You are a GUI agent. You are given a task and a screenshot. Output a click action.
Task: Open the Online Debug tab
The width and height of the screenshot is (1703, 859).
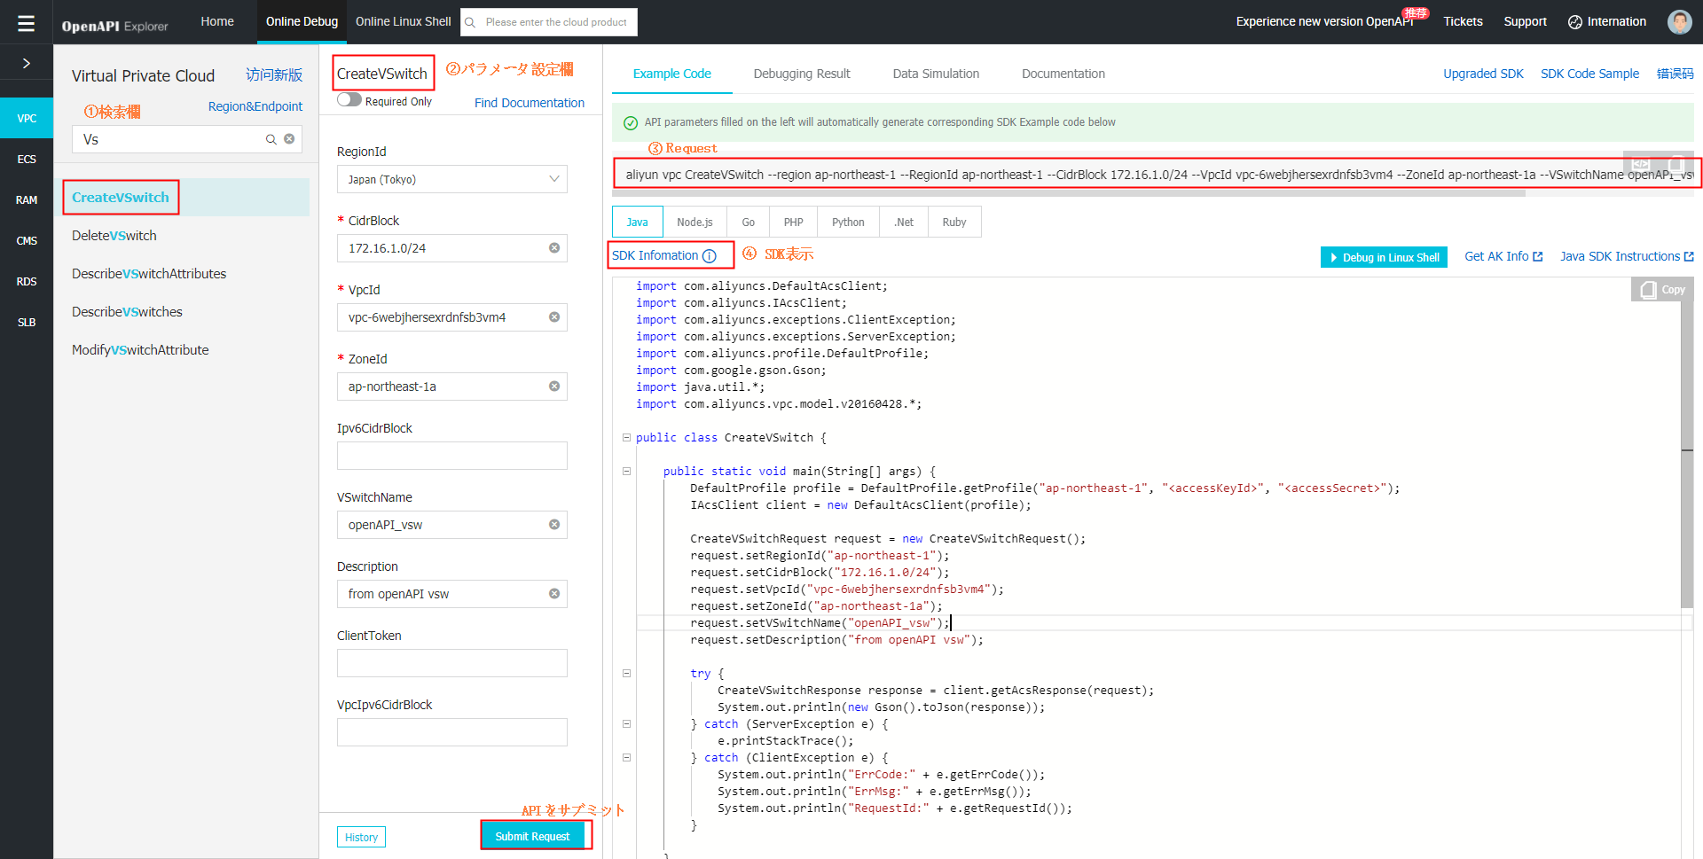click(x=302, y=21)
